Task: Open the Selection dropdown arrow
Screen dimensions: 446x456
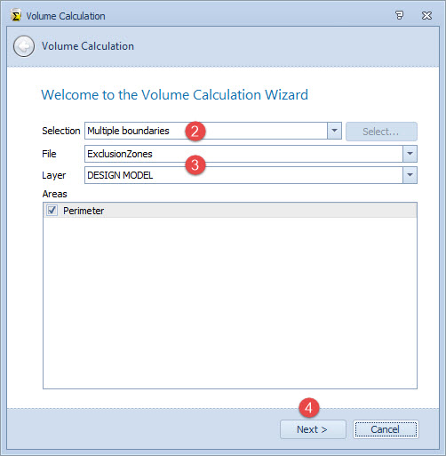Action: (334, 131)
